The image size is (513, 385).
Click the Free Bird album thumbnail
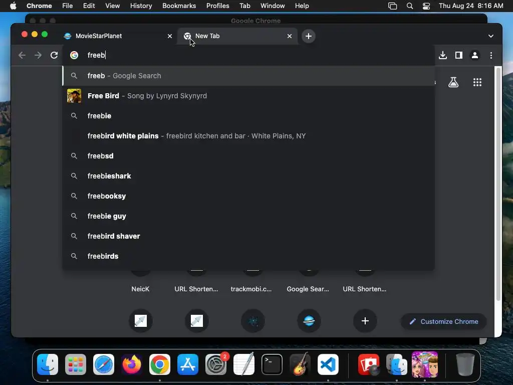click(74, 96)
